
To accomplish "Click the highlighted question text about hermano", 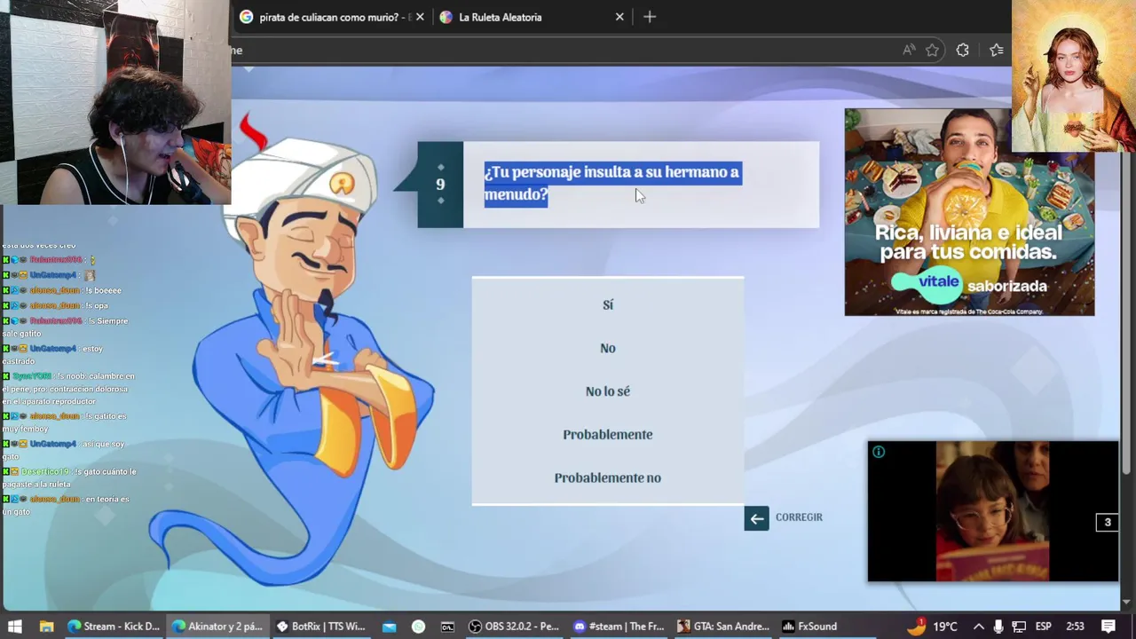I will 612,183.
